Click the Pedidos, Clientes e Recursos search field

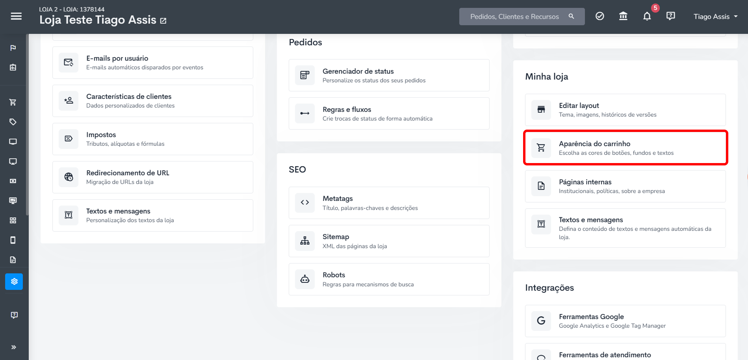coord(522,17)
